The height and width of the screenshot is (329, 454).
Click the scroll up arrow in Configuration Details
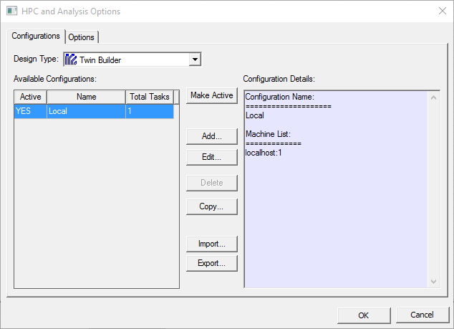tap(433, 97)
